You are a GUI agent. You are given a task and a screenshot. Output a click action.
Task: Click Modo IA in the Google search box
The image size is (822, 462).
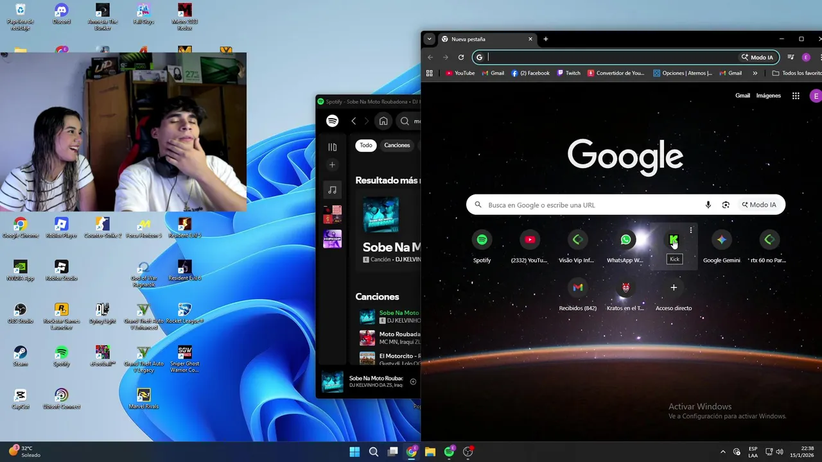click(x=758, y=205)
